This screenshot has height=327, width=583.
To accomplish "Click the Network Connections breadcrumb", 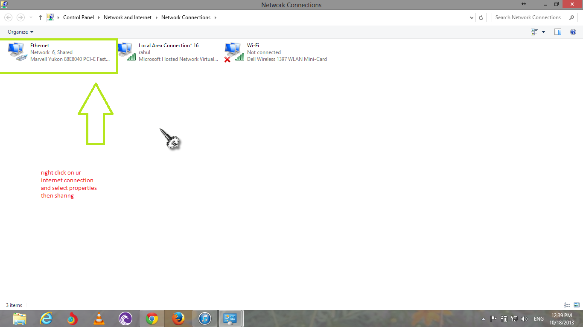I will 186,17.
